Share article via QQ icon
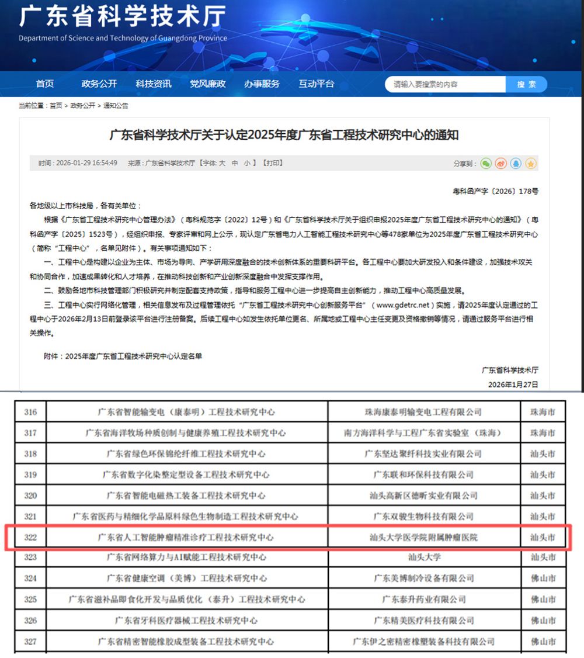The image size is (584, 658). coord(516,164)
